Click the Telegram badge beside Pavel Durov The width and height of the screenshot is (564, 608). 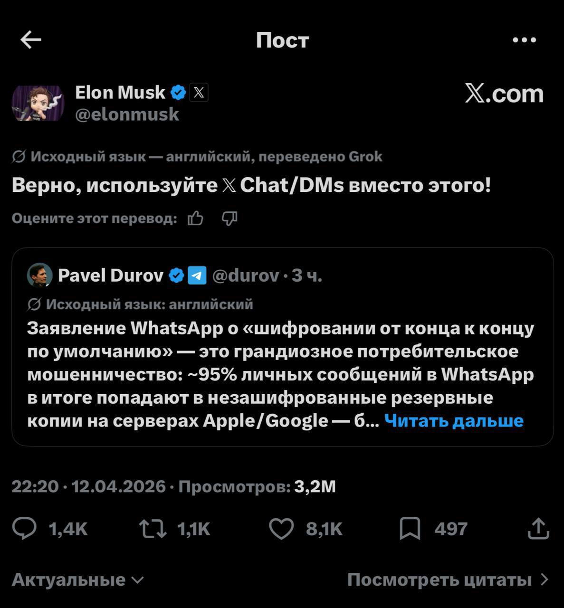197,275
